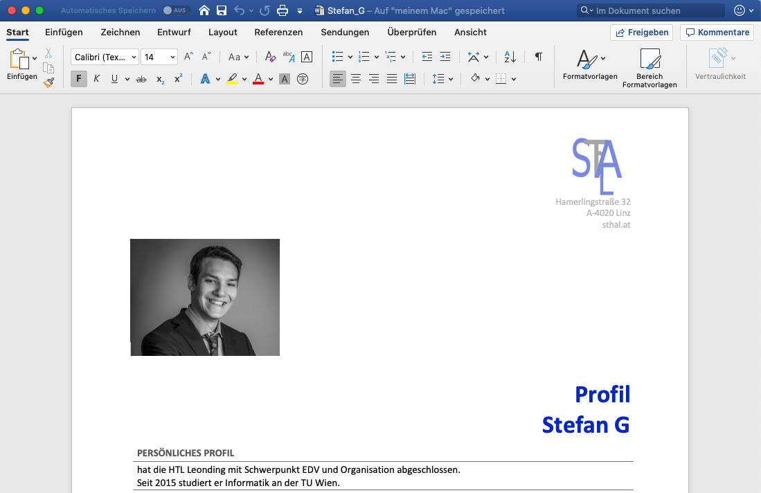Toggle italic K formatting button
This screenshot has height=493, width=761.
(97, 79)
